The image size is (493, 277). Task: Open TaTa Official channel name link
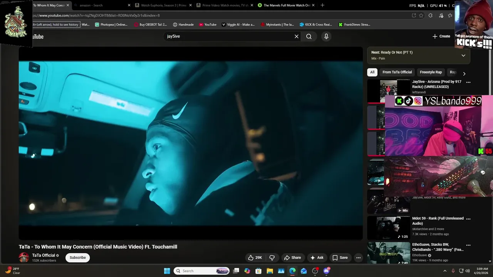click(x=44, y=255)
